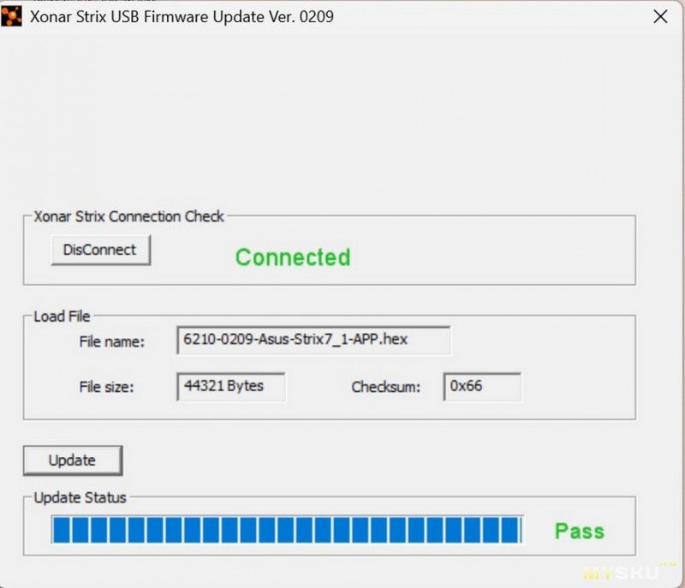Viewport: 685px width, 588px height.
Task: Click the Xonar Strix Connection Check group label
Action: click(128, 217)
